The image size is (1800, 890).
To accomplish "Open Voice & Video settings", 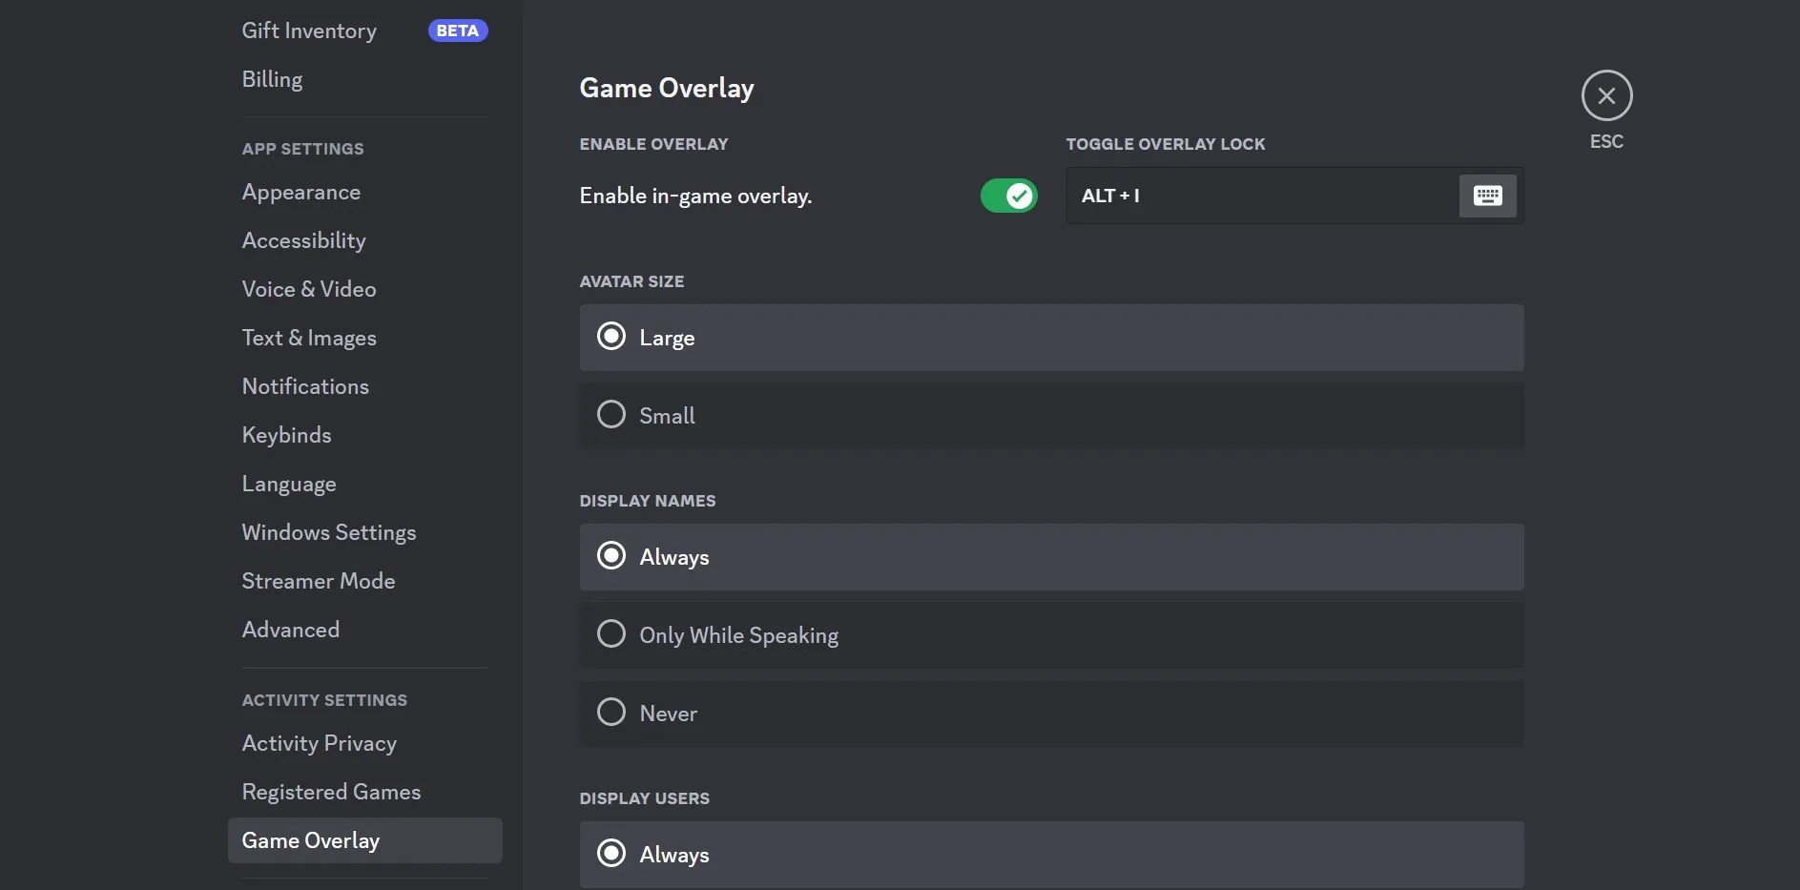I will pos(307,288).
